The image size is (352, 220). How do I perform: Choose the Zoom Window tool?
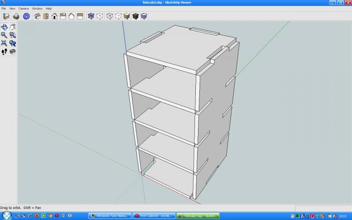13,35
